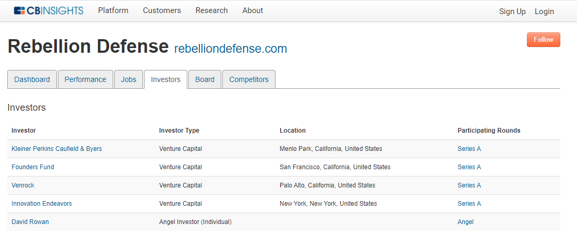The height and width of the screenshot is (235, 577).
Task: Open the Research navigation item
Action: click(212, 10)
